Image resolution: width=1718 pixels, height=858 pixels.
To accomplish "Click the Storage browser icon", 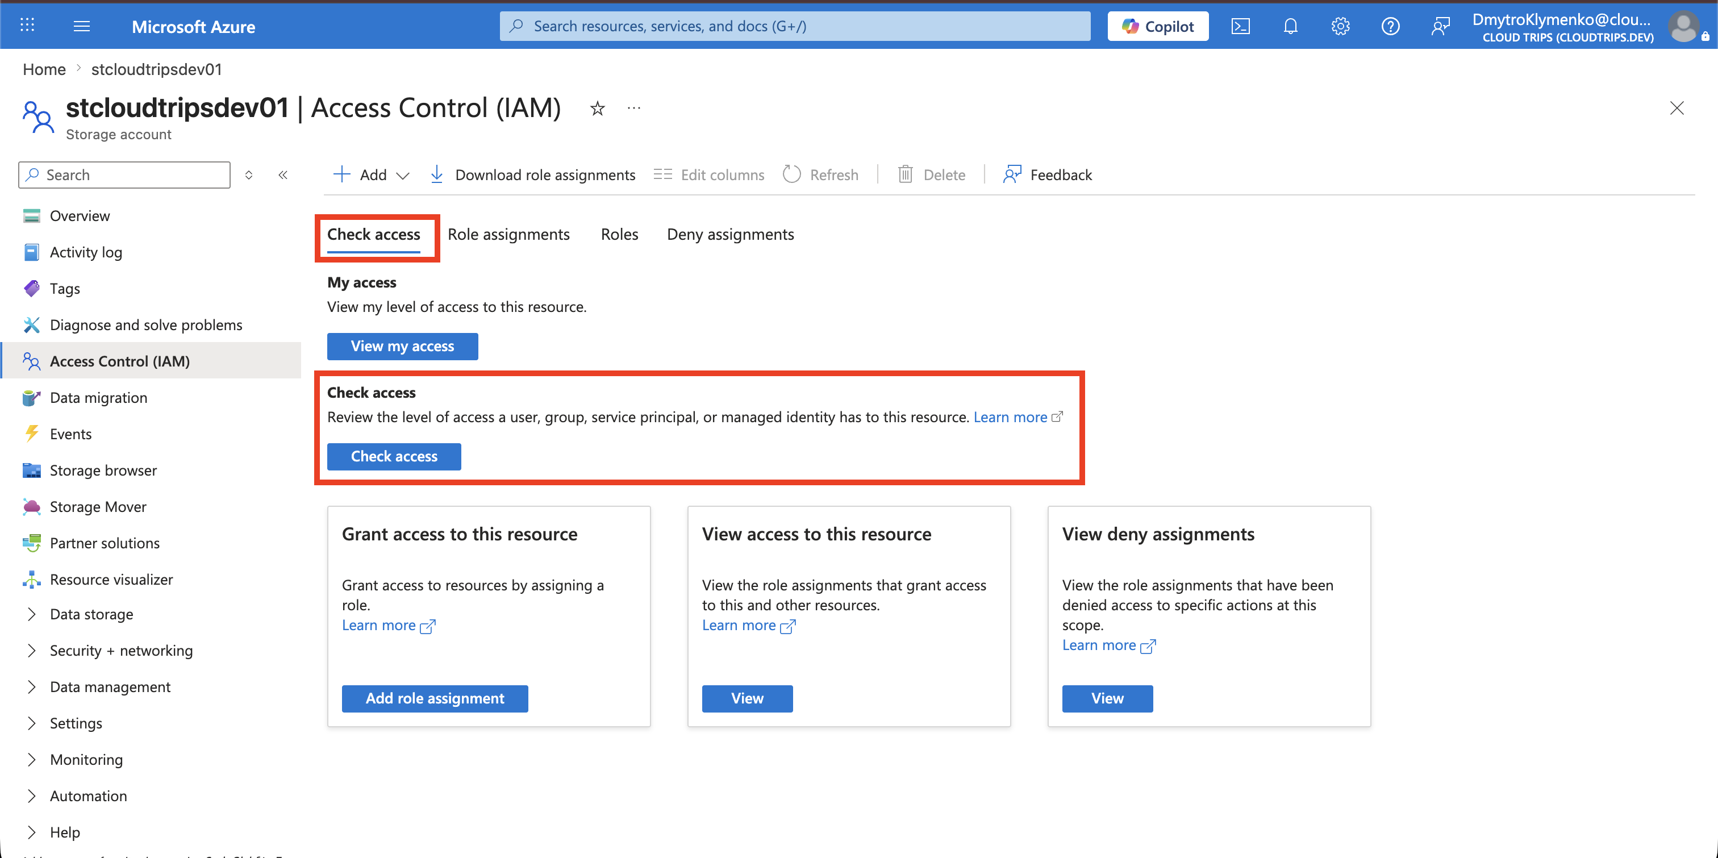I will point(31,470).
